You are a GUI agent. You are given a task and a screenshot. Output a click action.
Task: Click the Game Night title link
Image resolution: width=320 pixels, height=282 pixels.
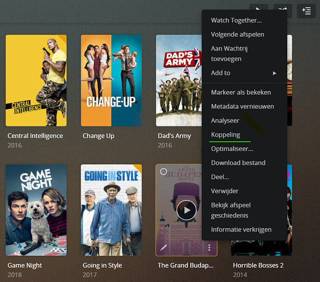[x=25, y=265]
